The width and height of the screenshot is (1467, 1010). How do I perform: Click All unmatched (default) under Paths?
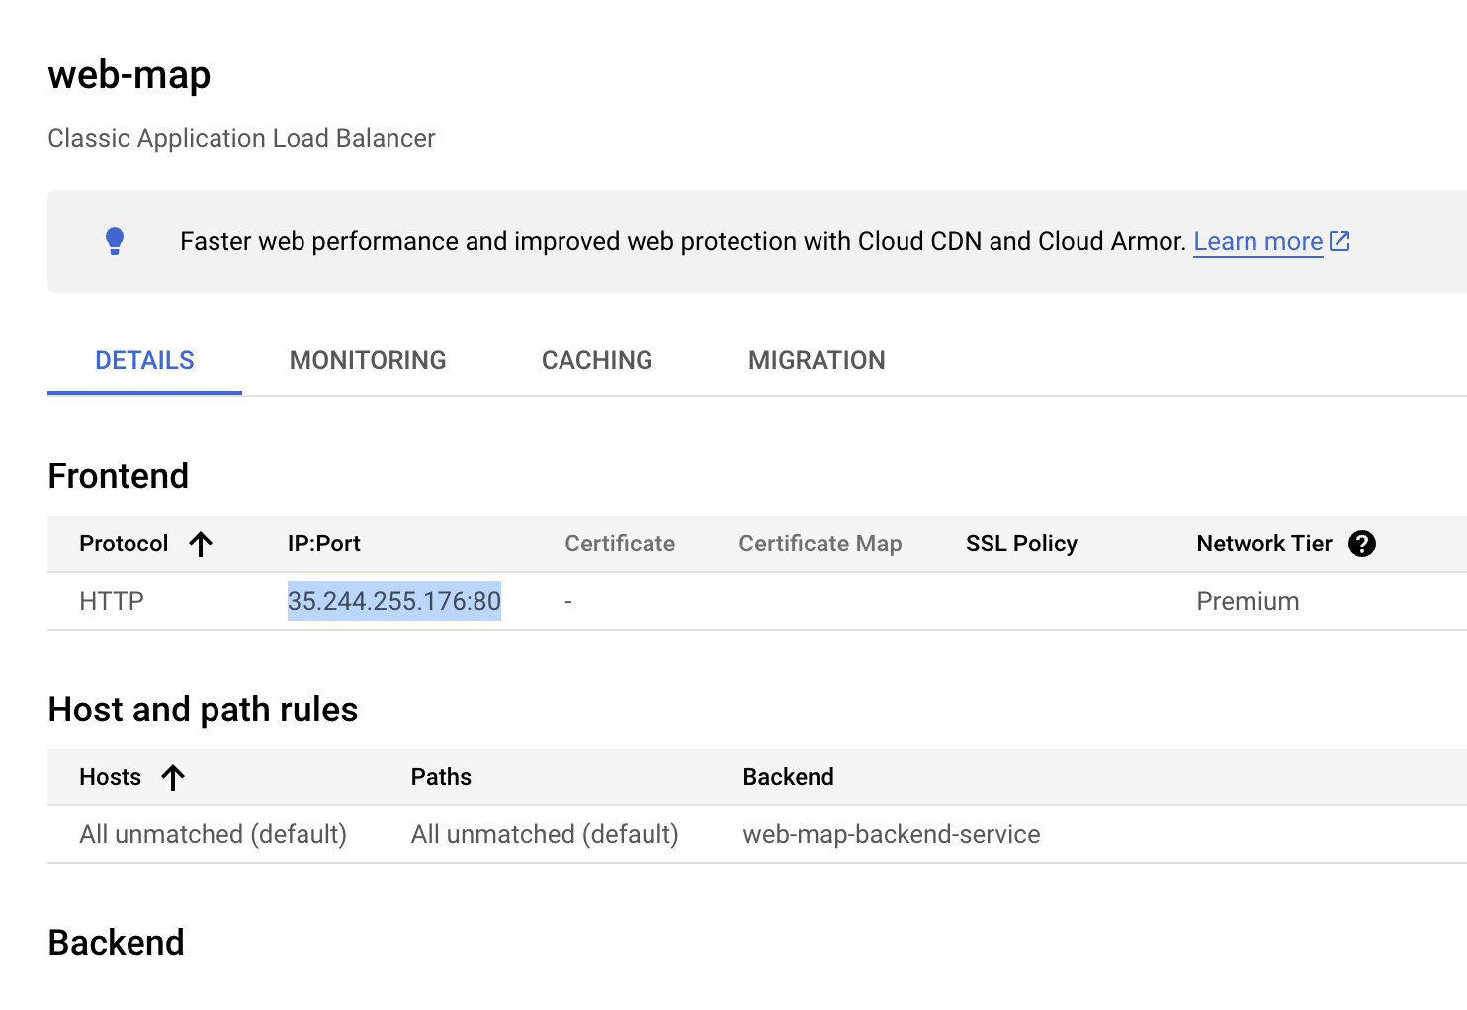545,834
